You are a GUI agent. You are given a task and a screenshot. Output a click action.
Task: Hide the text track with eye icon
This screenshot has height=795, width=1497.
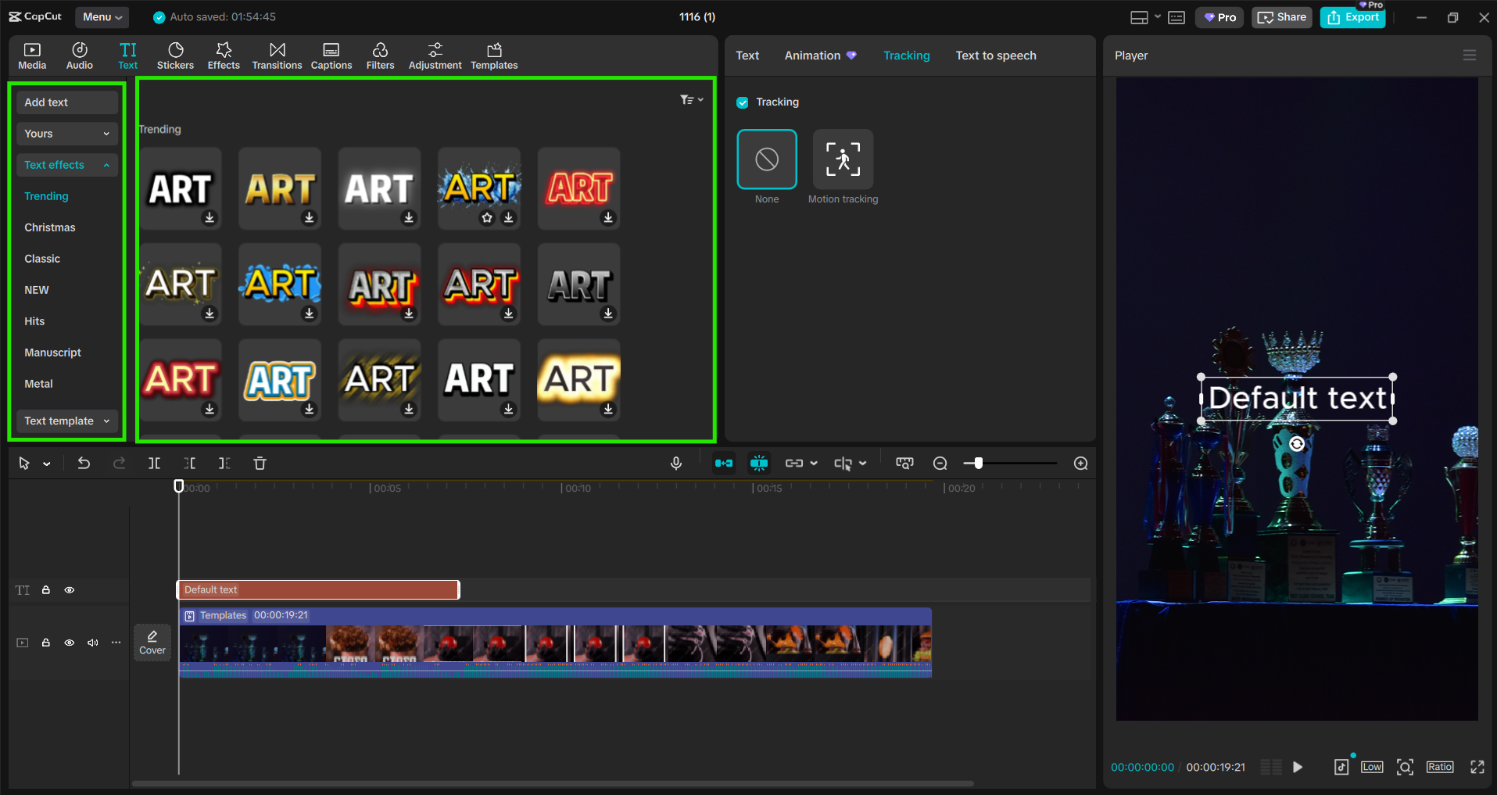click(70, 590)
